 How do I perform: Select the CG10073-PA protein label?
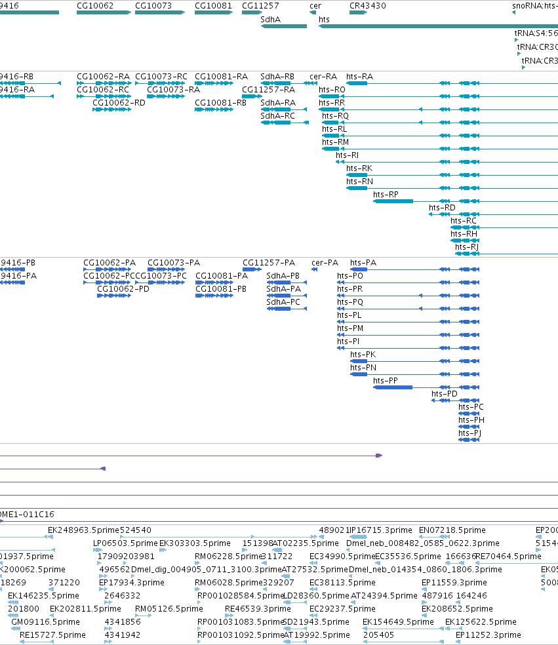(174, 263)
